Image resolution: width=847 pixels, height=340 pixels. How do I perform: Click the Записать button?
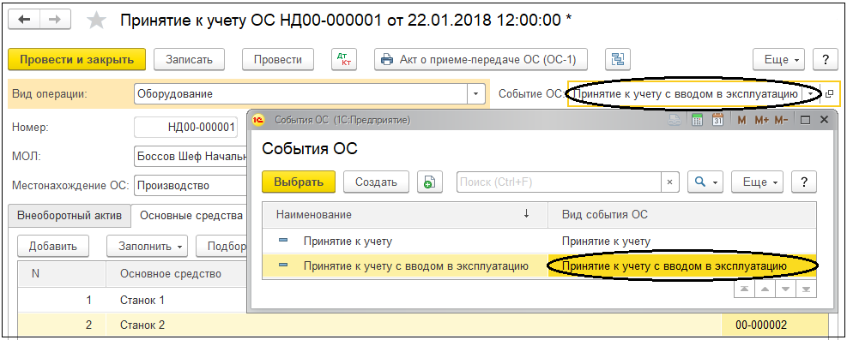pos(189,60)
